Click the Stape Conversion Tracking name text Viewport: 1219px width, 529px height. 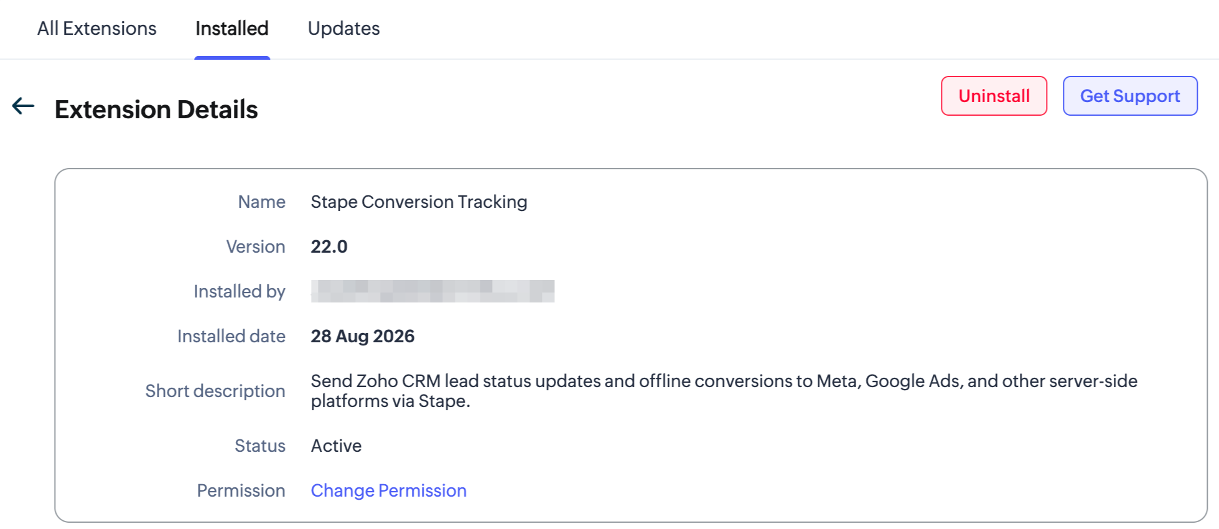click(419, 202)
